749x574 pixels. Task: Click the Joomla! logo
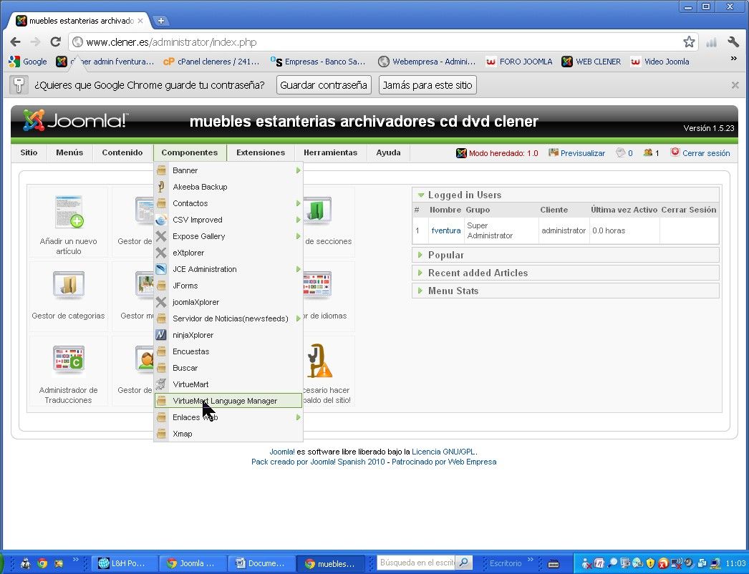click(x=75, y=120)
